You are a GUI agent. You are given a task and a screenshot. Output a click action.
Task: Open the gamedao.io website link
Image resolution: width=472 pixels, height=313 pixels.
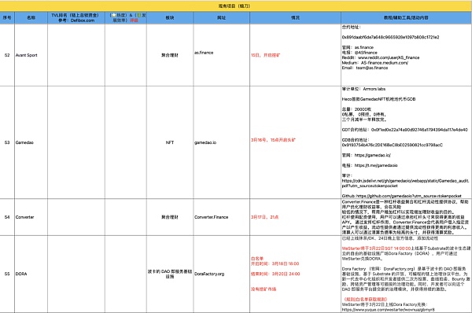click(x=205, y=142)
